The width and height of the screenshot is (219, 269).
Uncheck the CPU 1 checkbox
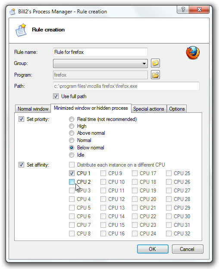coord(72,173)
